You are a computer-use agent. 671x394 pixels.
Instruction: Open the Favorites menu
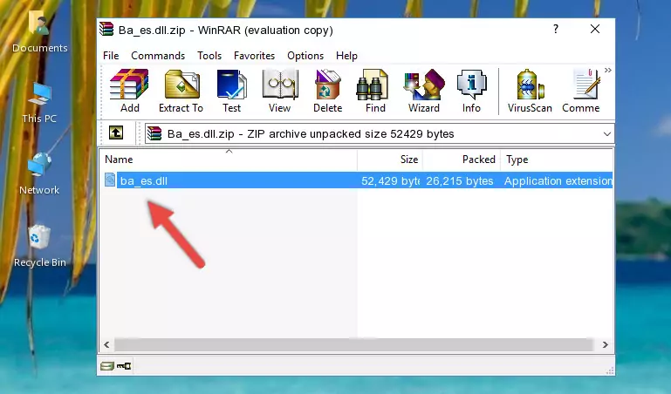(x=254, y=56)
